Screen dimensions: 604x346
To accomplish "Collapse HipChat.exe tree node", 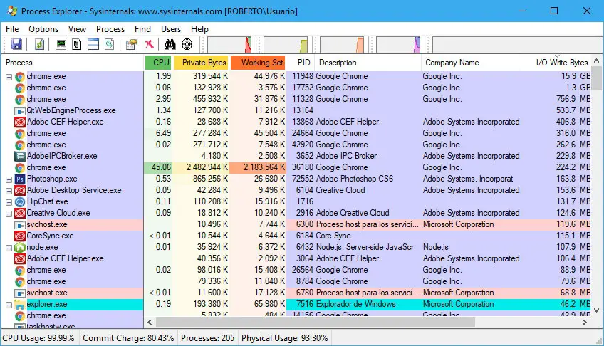I will [x=9, y=202].
